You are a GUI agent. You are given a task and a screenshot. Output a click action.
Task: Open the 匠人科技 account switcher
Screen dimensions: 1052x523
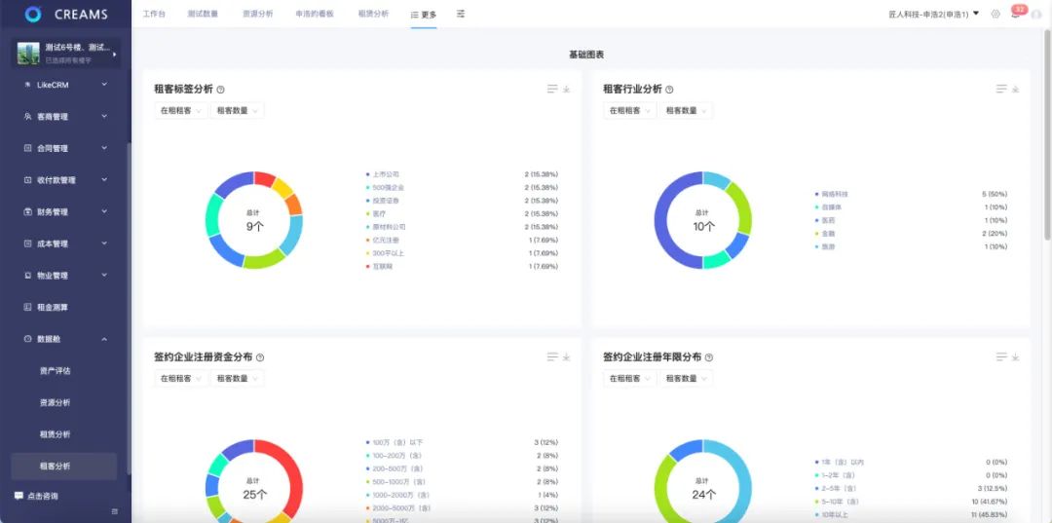933,14
